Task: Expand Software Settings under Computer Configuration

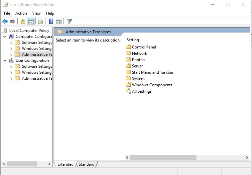Action: point(11,43)
